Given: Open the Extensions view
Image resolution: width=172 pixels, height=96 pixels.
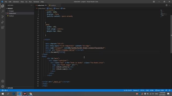Looking at the screenshot, I should (3, 27).
